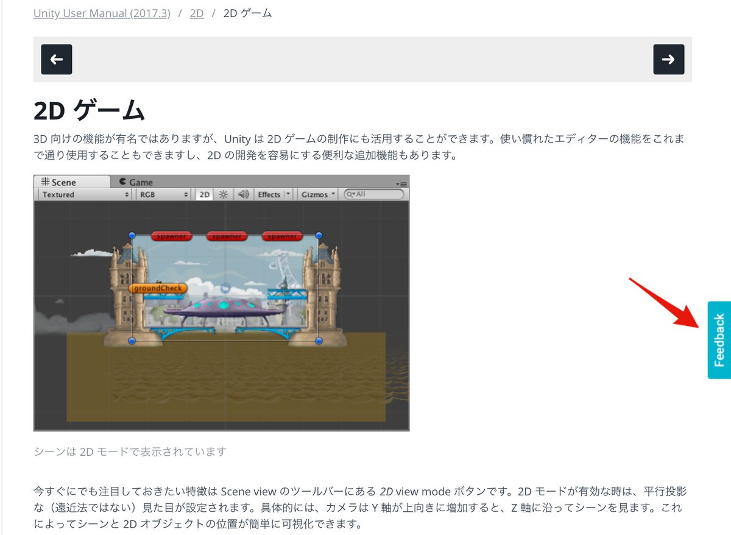This screenshot has width=731, height=535.
Task: Go to the previous manual page arrow
Action: (57, 59)
